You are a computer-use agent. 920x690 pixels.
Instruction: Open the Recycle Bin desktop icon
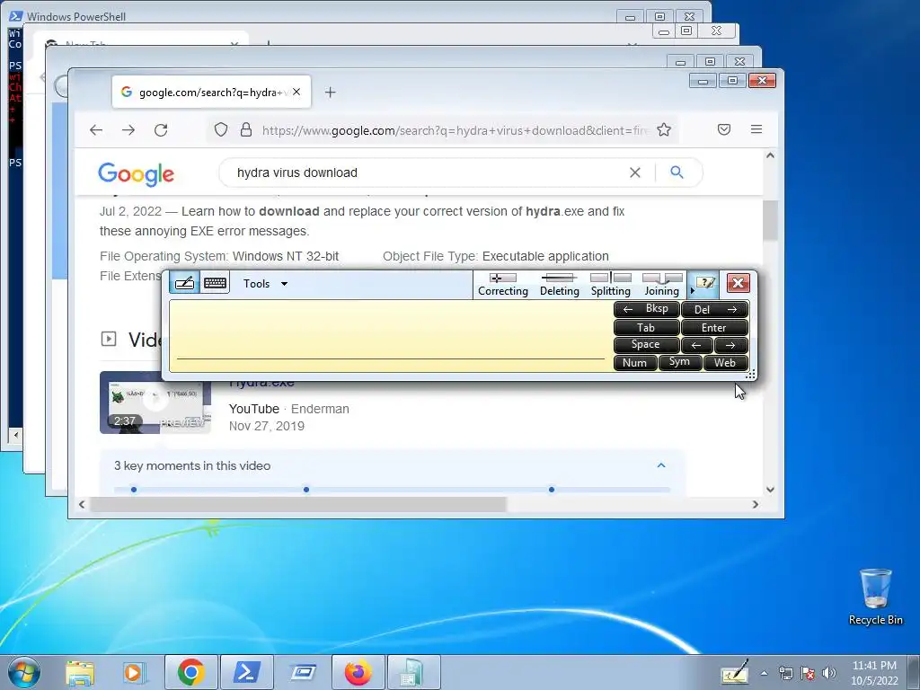[x=875, y=597]
